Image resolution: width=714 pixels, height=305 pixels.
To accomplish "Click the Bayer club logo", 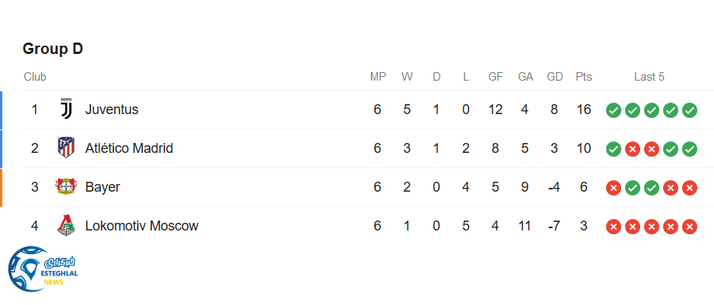I will pyautogui.click(x=66, y=187).
